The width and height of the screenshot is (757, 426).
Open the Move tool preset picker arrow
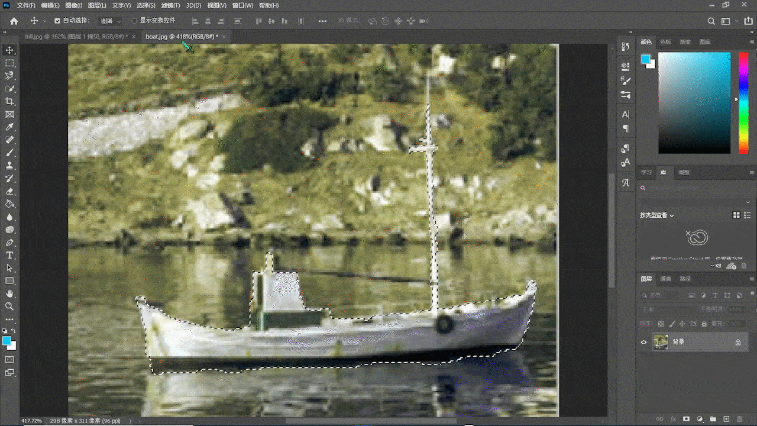coord(44,21)
